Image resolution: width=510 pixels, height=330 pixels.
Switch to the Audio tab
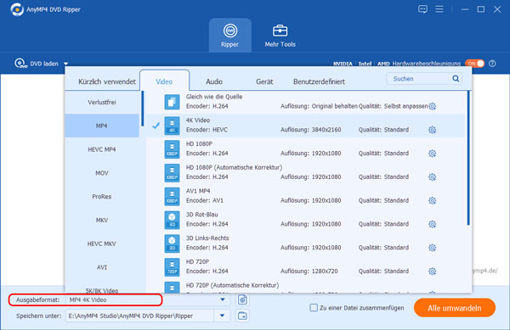click(x=214, y=81)
